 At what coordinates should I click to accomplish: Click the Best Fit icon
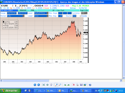[44, 85]
